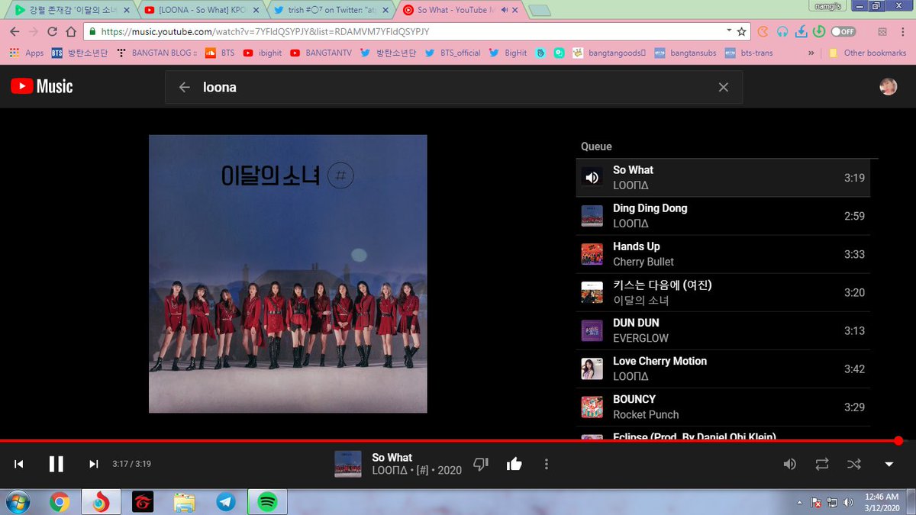Click the Ding Ding Dong thumbnail

592,216
